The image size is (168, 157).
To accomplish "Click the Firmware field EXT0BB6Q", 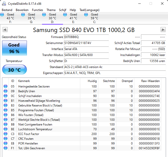I will point(86,37).
